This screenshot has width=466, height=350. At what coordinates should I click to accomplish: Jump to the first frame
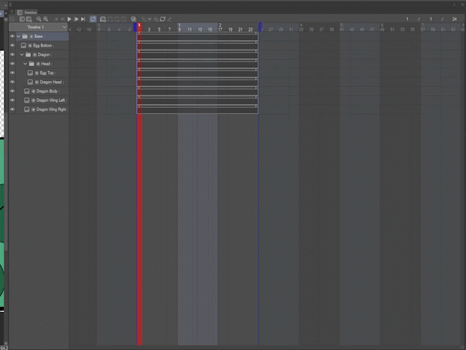(56, 19)
